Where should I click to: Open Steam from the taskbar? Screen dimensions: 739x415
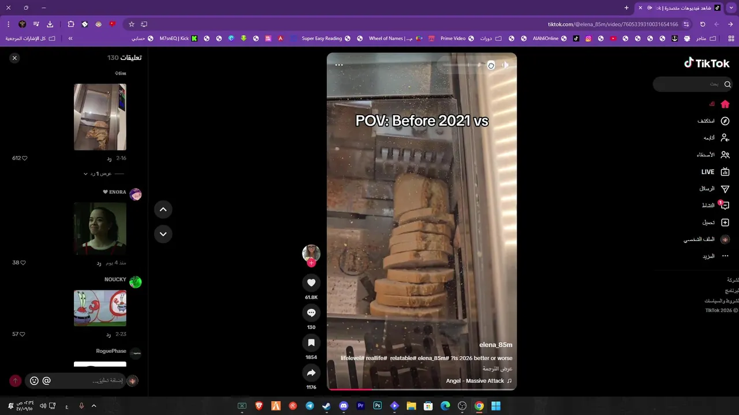coord(327,406)
